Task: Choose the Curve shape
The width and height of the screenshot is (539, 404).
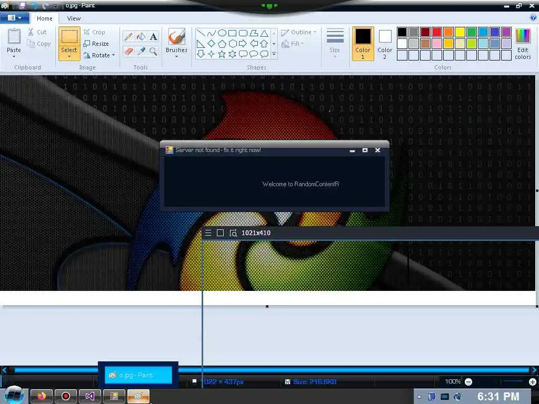Action: click(212, 33)
